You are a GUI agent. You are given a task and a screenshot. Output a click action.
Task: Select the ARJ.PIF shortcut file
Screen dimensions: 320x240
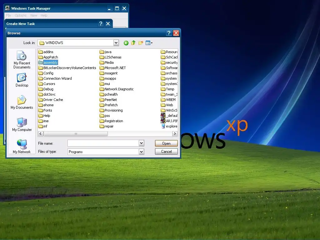(x=169, y=121)
